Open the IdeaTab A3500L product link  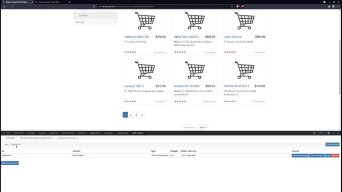(186, 37)
